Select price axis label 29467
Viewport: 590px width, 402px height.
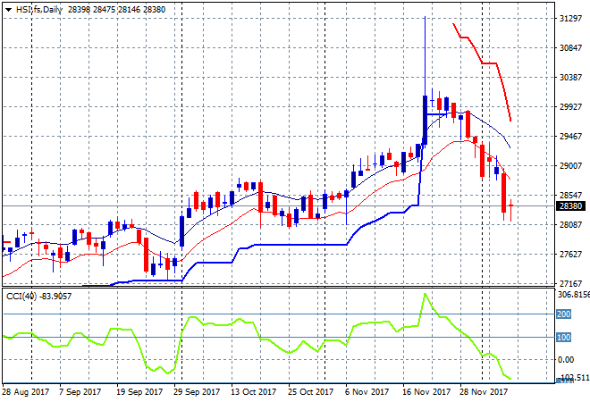pyautogui.click(x=571, y=137)
